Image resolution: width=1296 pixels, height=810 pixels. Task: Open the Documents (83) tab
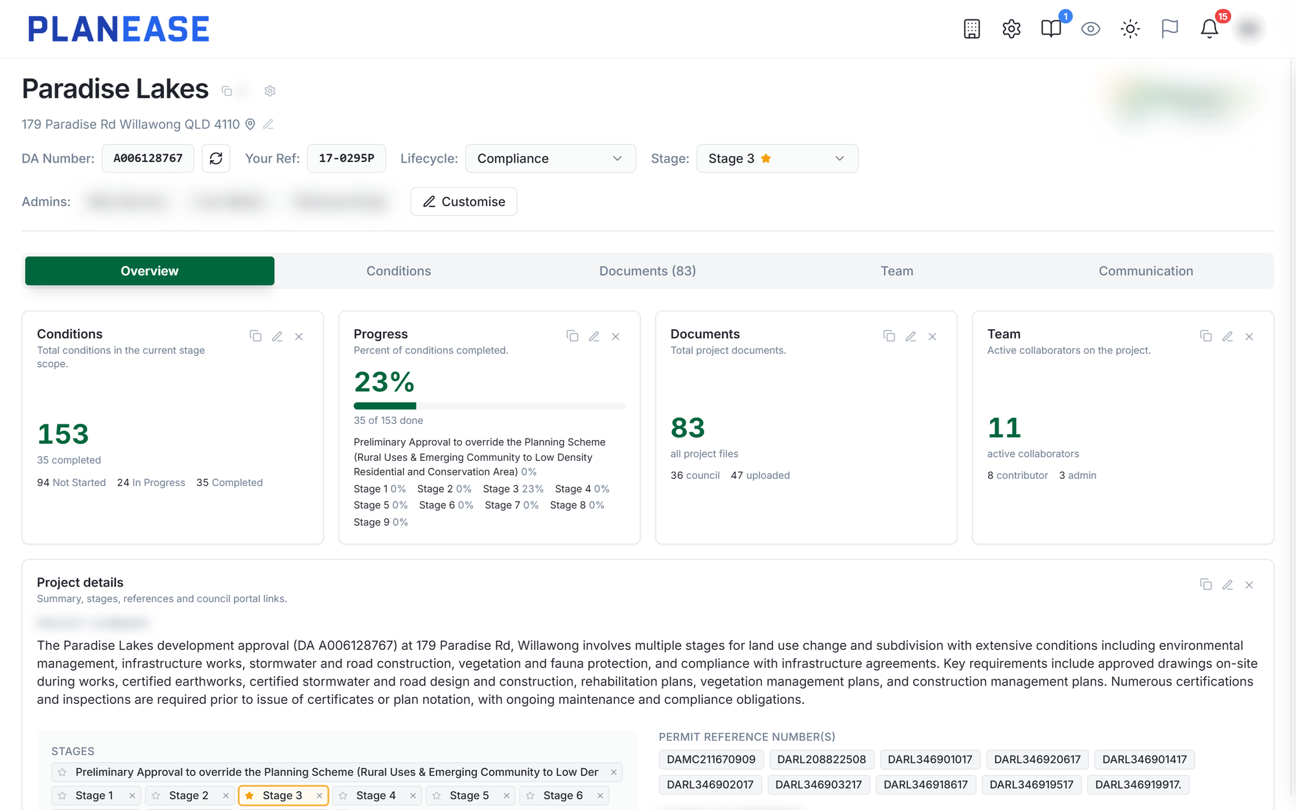pos(647,271)
